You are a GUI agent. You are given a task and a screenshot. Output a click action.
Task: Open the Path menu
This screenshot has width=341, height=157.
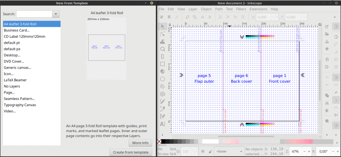click(219, 9)
